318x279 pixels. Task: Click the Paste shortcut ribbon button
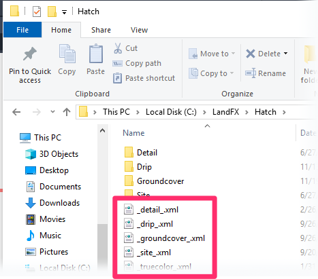coord(144,78)
